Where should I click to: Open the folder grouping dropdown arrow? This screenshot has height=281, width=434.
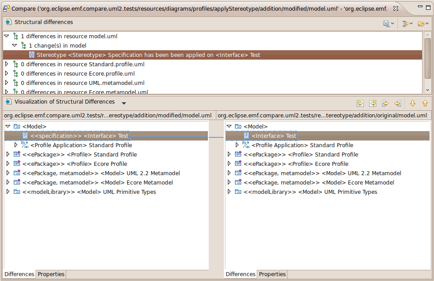coord(427,24)
